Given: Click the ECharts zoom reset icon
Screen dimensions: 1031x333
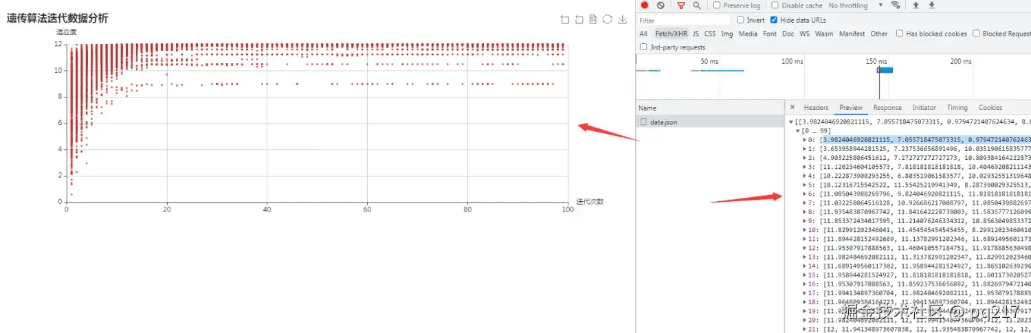Looking at the screenshot, I should click(x=579, y=19).
